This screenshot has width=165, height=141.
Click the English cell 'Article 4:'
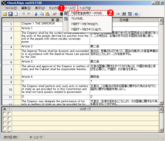[x=55, y=77]
